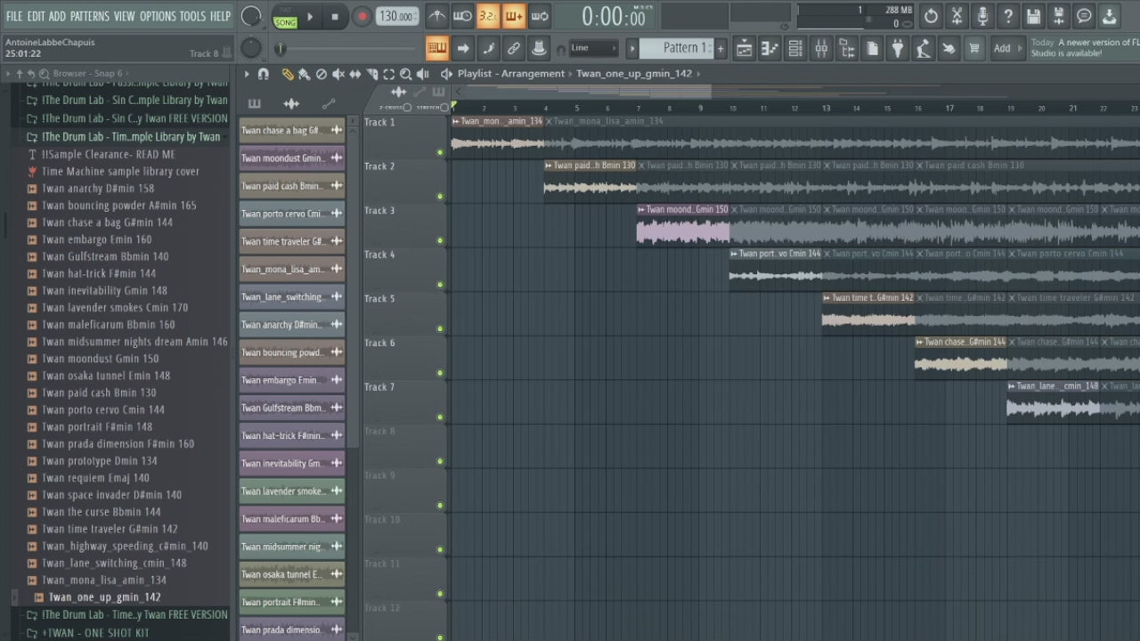Click the Stop button
Viewport: 1140px width, 641px height.
tap(335, 16)
